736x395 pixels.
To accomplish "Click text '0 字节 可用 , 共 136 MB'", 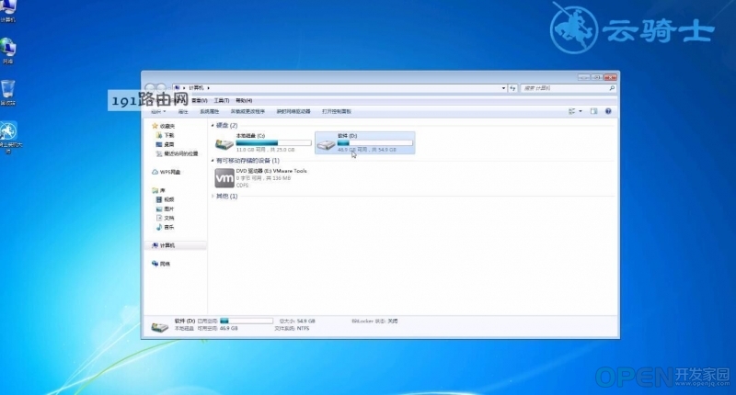I will pos(263,178).
